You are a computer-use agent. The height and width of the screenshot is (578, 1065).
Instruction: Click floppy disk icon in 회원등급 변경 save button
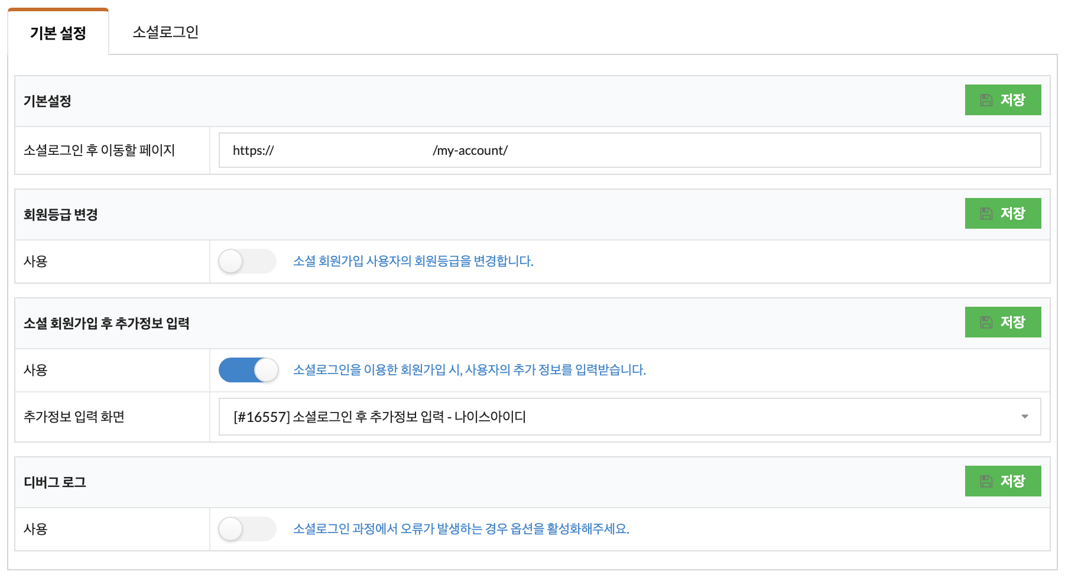point(986,213)
